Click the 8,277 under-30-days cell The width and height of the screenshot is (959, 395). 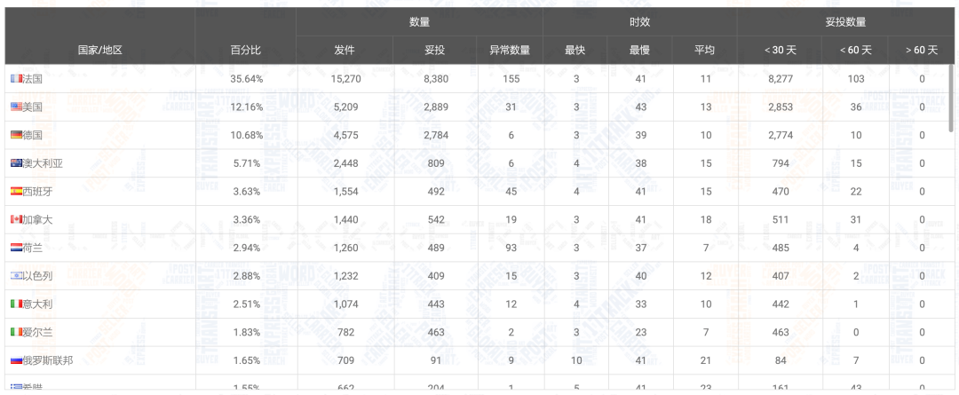781,79
